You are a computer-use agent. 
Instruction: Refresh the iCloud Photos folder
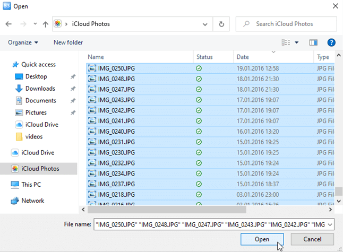point(221,24)
